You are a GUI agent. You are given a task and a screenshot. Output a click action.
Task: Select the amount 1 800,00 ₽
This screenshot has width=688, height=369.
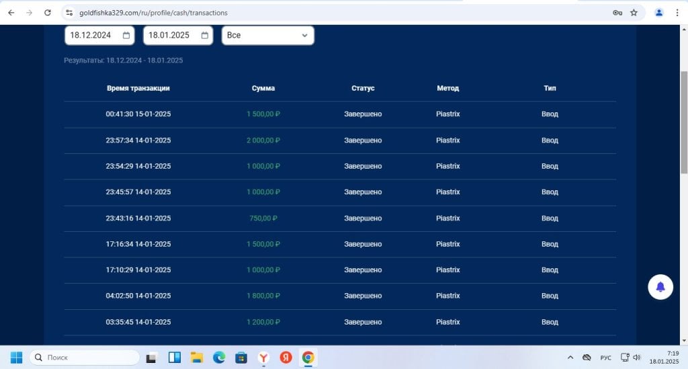(263, 296)
